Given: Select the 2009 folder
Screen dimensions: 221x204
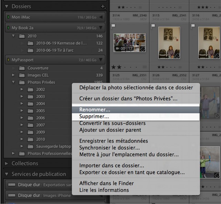Looking at the screenshot, I should tap(41, 132).
